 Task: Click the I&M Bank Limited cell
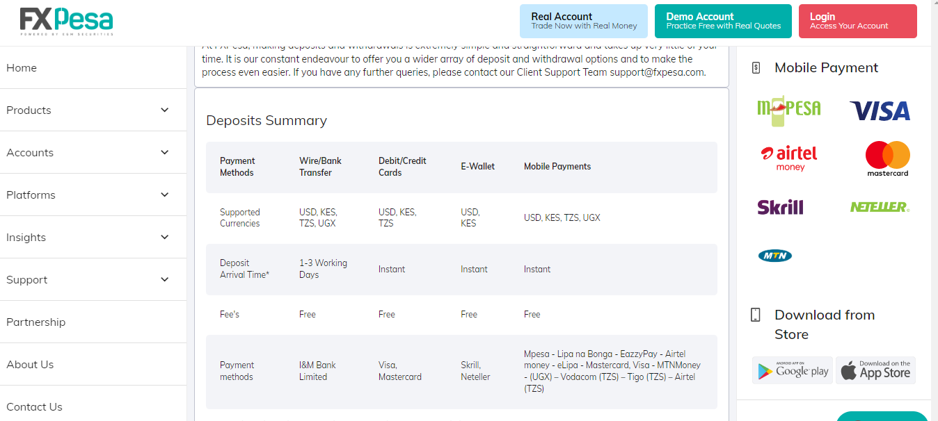317,371
